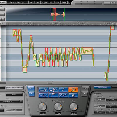Select the Pencil draw tool

pos(63,90)
